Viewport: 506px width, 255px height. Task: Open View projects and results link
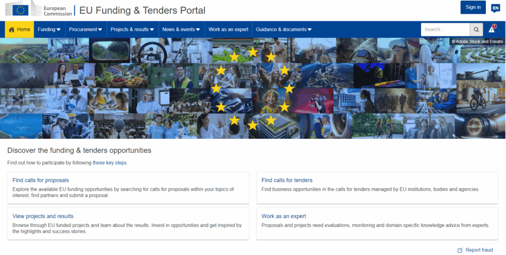(43, 216)
